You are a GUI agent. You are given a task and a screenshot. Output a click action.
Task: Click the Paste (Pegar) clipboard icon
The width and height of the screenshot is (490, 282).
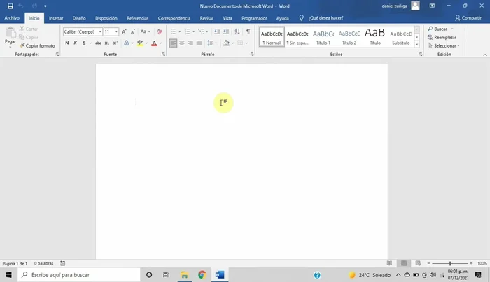(10, 32)
